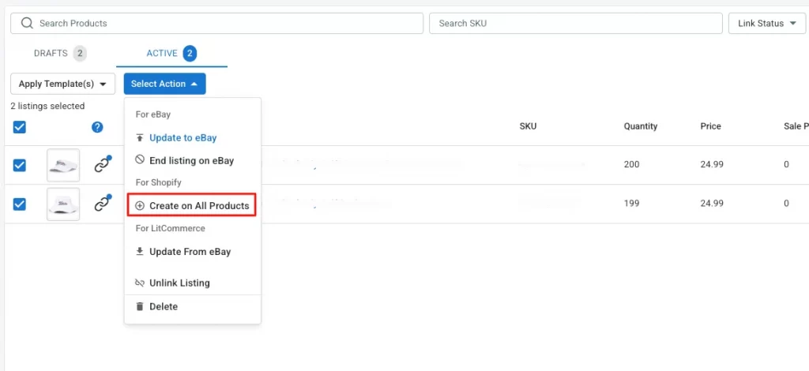Select Unlink Listing from the menu

coord(193,283)
